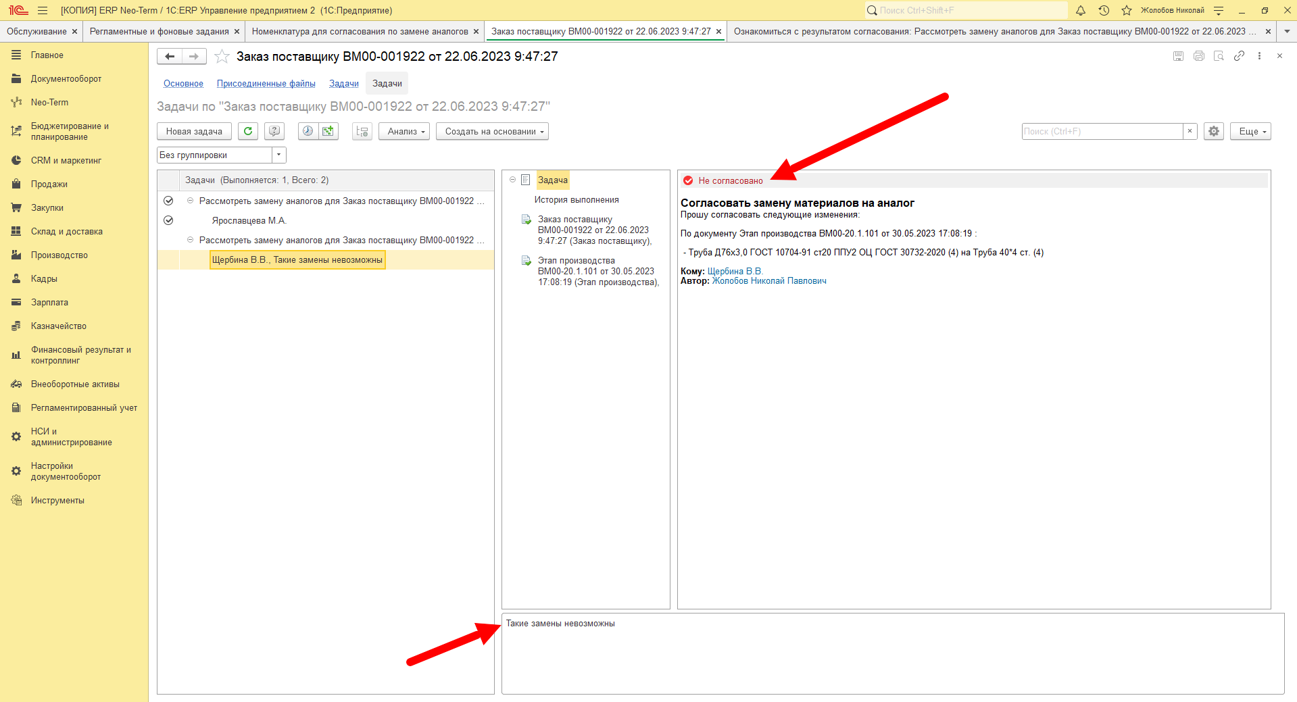The width and height of the screenshot is (1297, 702).
Task: Click the clock icon in tasks toolbar
Action: 308,131
